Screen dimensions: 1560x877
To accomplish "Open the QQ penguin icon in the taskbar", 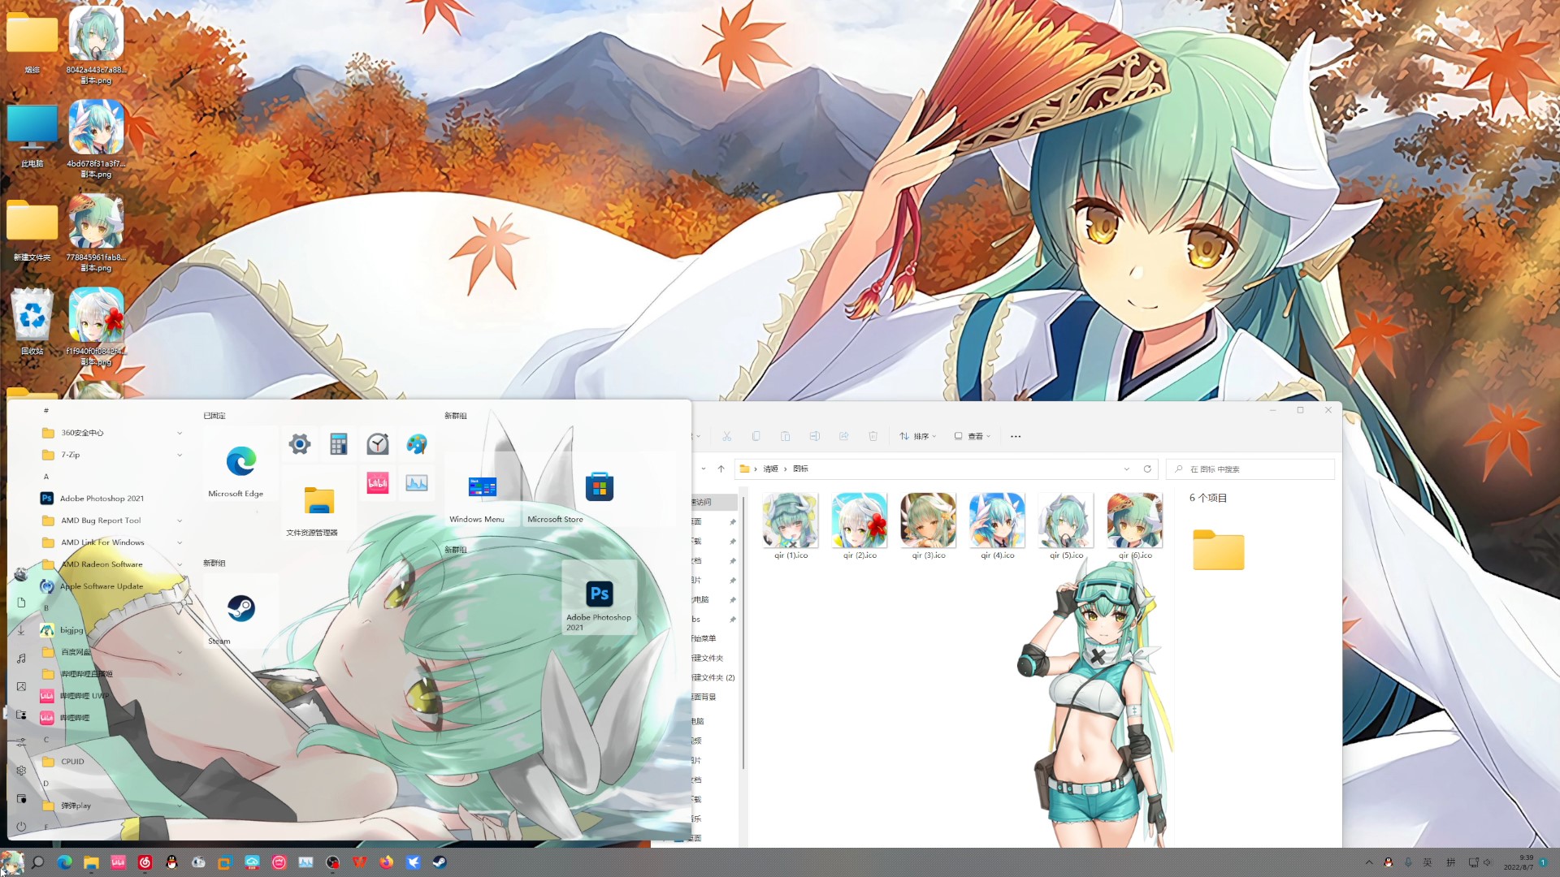I will pos(171,862).
